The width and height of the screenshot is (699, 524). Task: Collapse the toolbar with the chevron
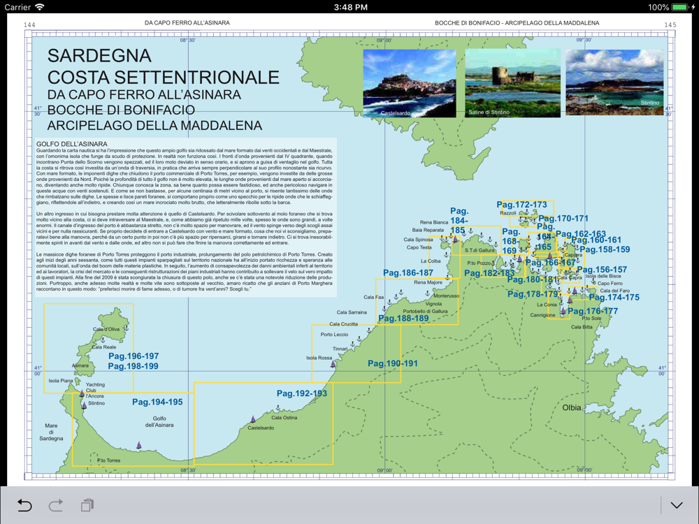(x=677, y=505)
